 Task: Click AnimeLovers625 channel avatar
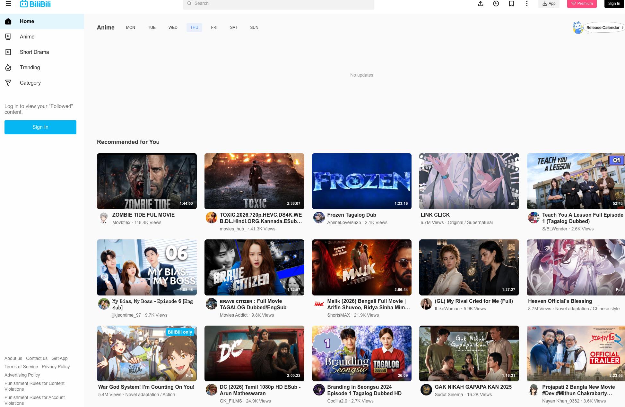click(x=319, y=218)
